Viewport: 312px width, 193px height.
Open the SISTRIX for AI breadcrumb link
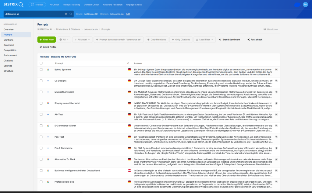click(x=44, y=29)
